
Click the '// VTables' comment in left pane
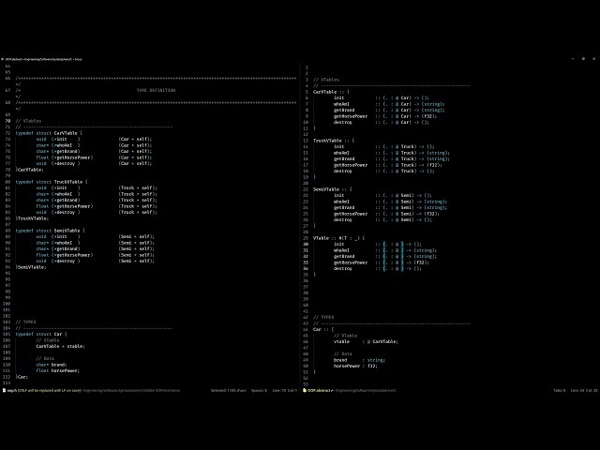point(28,121)
